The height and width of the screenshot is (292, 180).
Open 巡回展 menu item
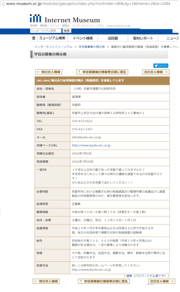tap(113, 38)
